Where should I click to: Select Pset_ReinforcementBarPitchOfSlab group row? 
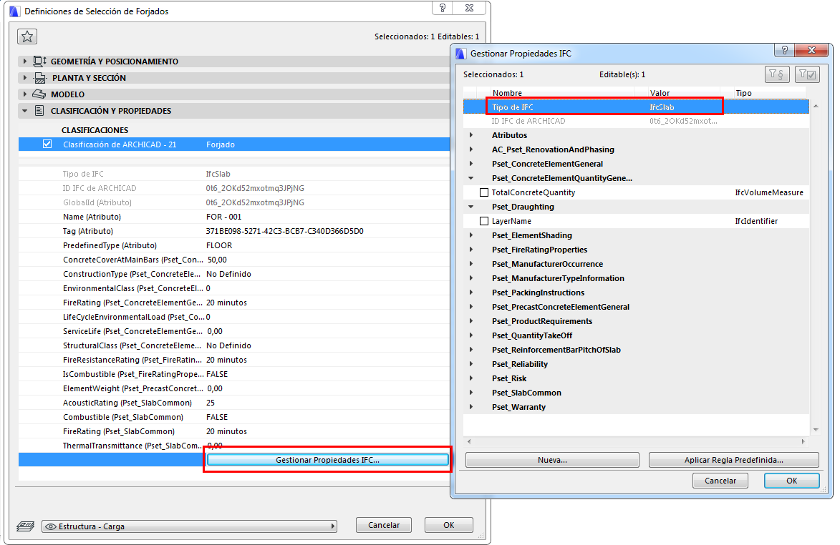[x=636, y=350]
